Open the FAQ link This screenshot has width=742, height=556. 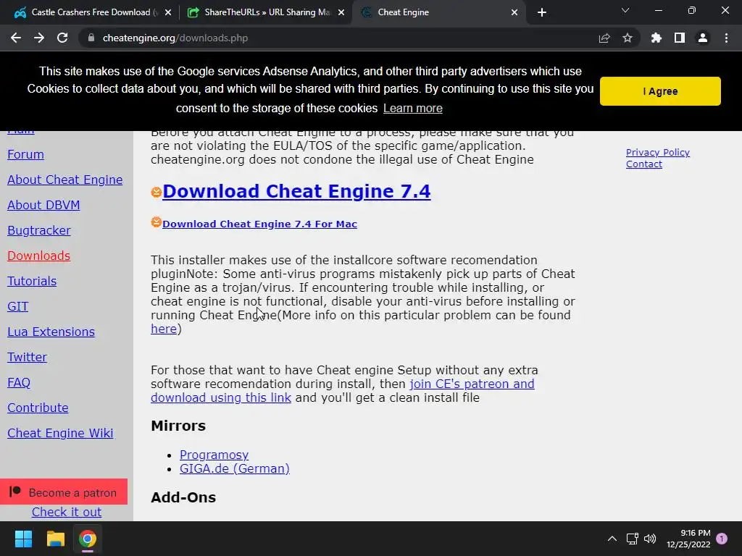pos(19,382)
